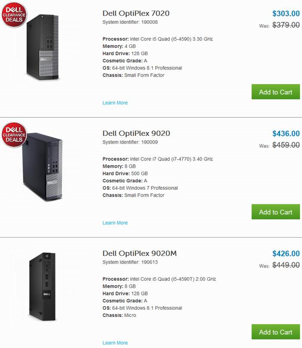Click the struck-through $379.00 original price
The width and height of the screenshot is (302, 348).
pyautogui.click(x=286, y=25)
